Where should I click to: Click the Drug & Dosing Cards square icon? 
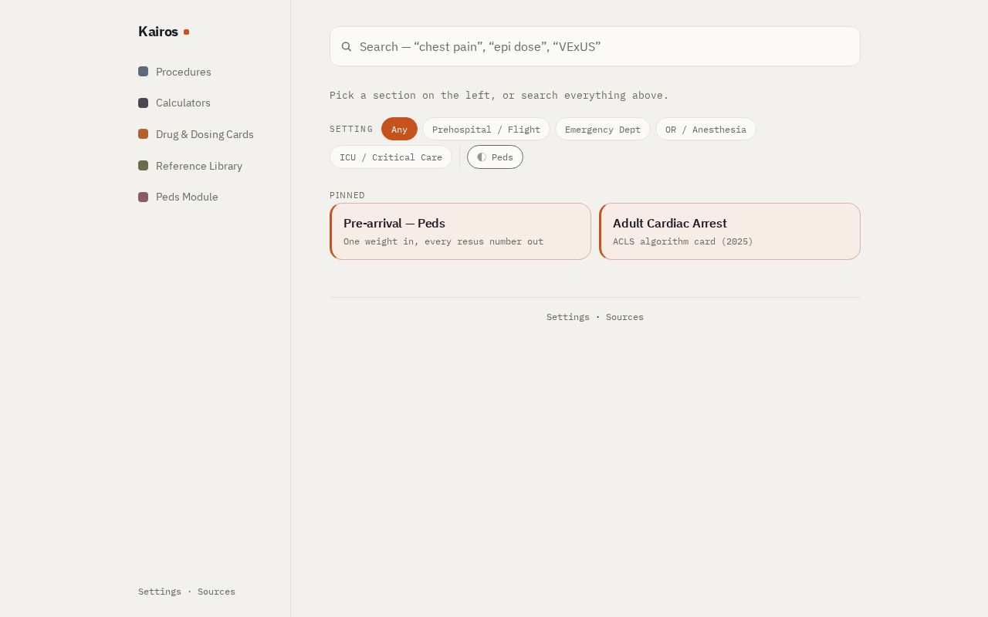pos(143,134)
